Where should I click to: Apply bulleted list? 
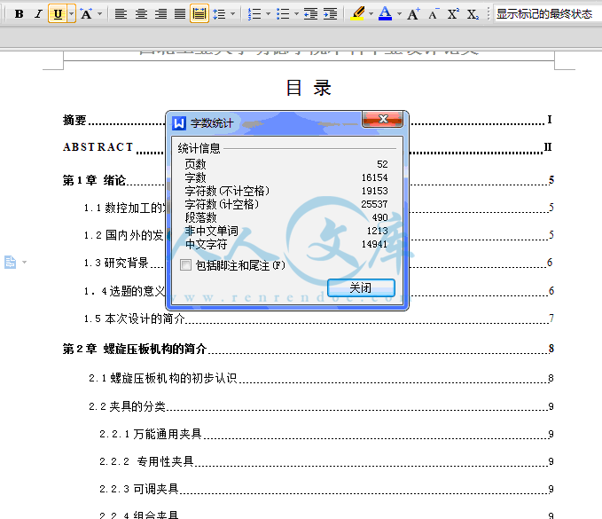tap(283, 14)
